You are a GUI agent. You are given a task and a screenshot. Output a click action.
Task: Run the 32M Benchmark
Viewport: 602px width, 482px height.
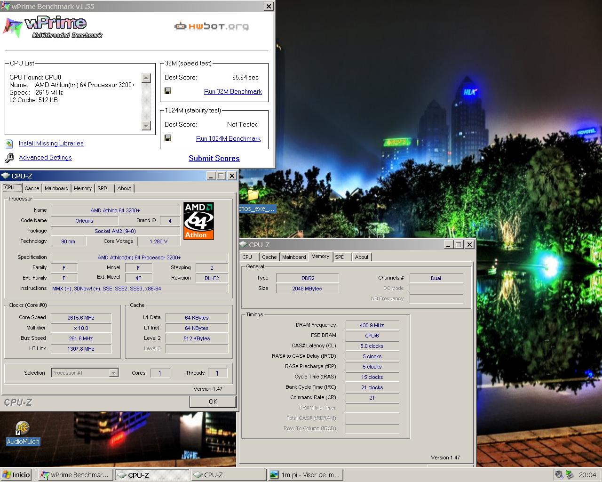click(x=233, y=91)
